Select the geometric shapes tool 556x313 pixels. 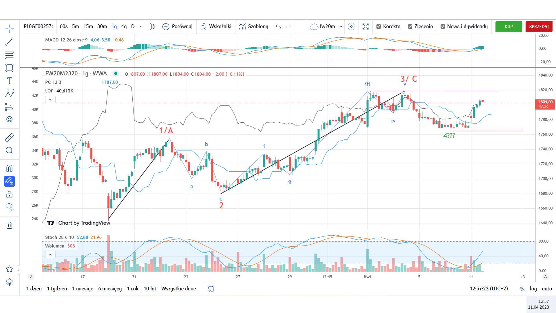[9, 68]
